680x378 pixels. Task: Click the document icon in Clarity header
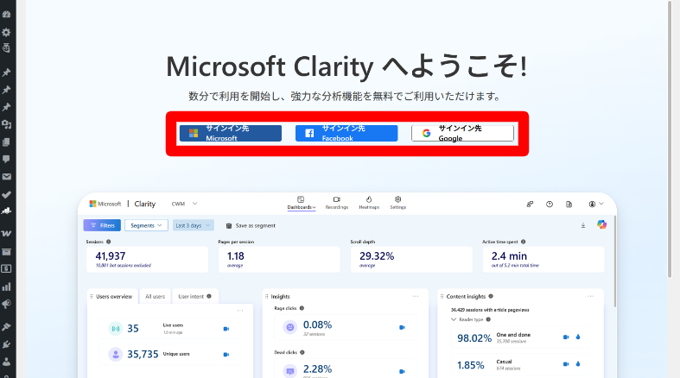(569, 204)
